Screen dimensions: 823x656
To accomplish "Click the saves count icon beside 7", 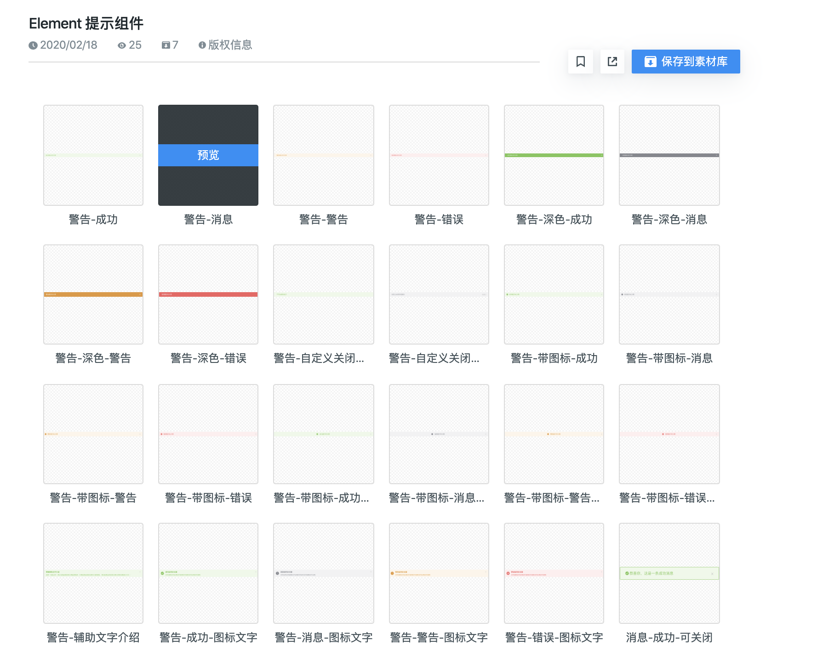I will (166, 45).
